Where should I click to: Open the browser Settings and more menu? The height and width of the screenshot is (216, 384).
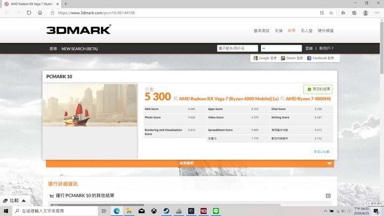pos(377,13)
